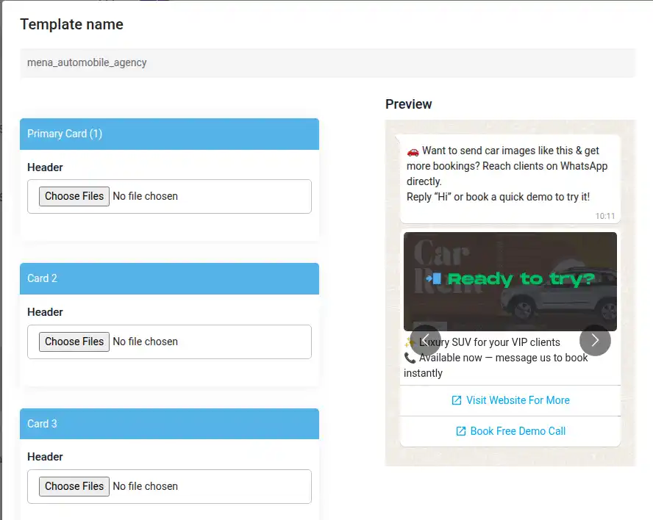Viewport: 653px width, 520px height.
Task: Click external-link icon beside Visit Website For More
Action: [457, 400]
